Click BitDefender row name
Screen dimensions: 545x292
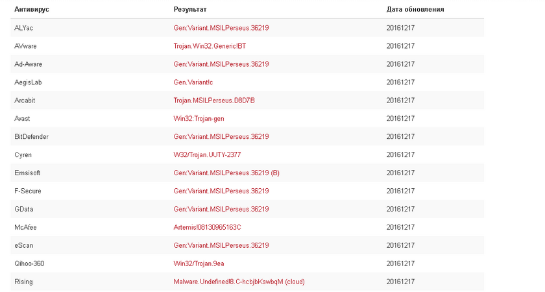pos(31,137)
